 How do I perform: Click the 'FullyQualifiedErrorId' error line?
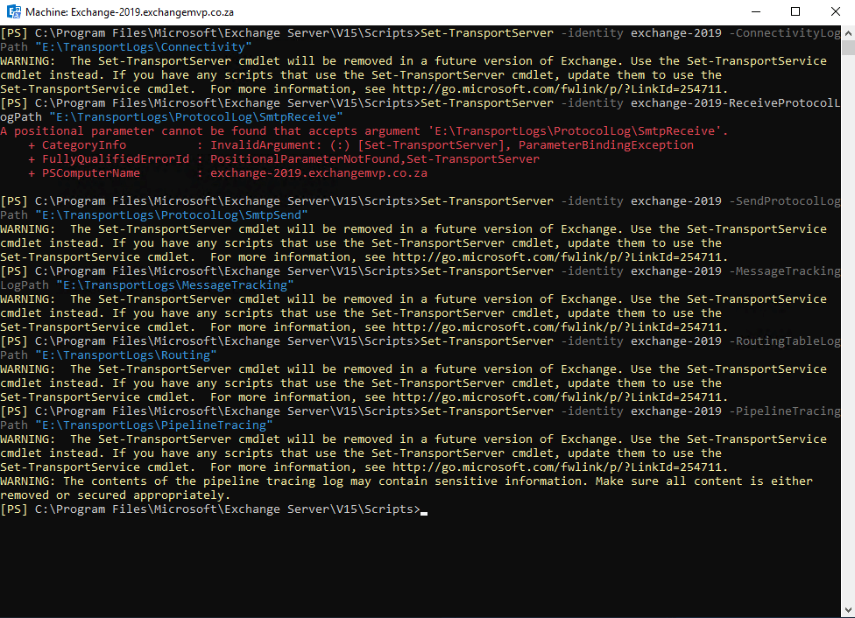click(284, 159)
